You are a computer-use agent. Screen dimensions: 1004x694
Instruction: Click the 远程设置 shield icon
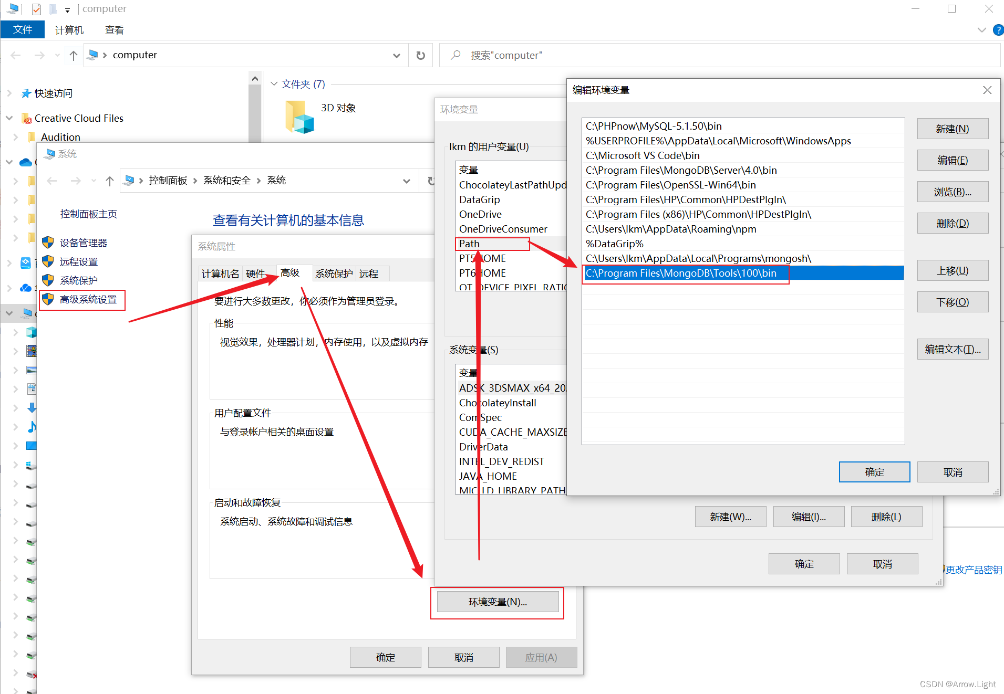point(48,261)
